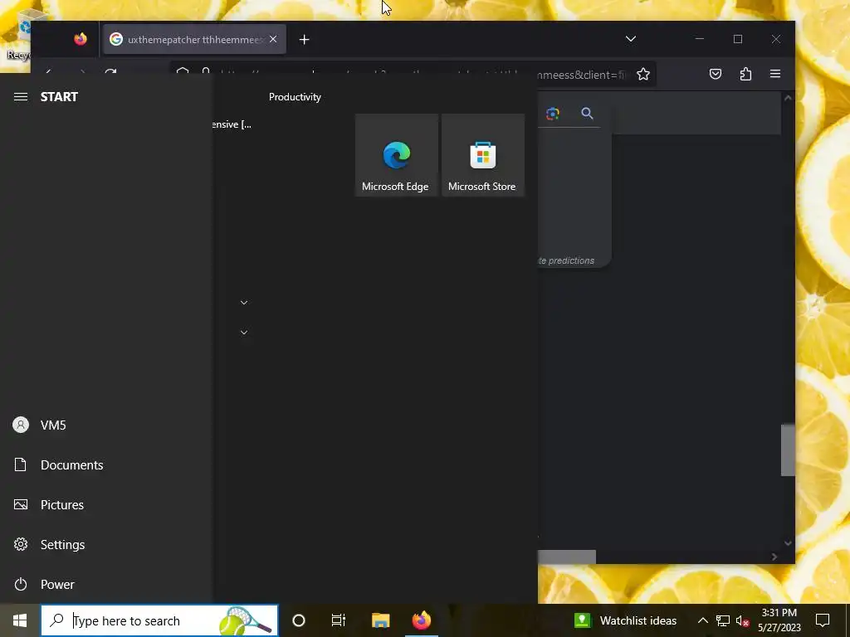Click Firefox horizontal scrollbar thumb
Viewport: 850px width, 637px height.
(x=566, y=557)
